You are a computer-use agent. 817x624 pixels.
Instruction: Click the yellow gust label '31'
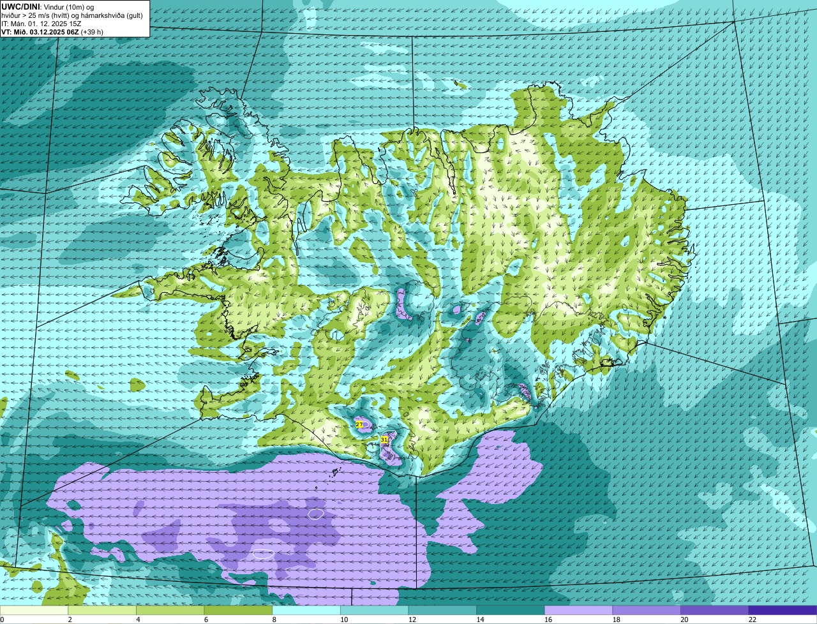[384, 440]
